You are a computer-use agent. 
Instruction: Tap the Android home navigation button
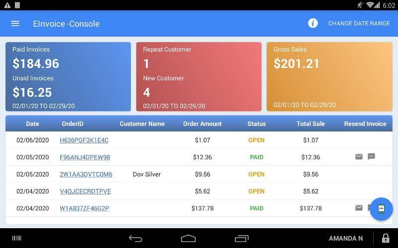(189, 238)
